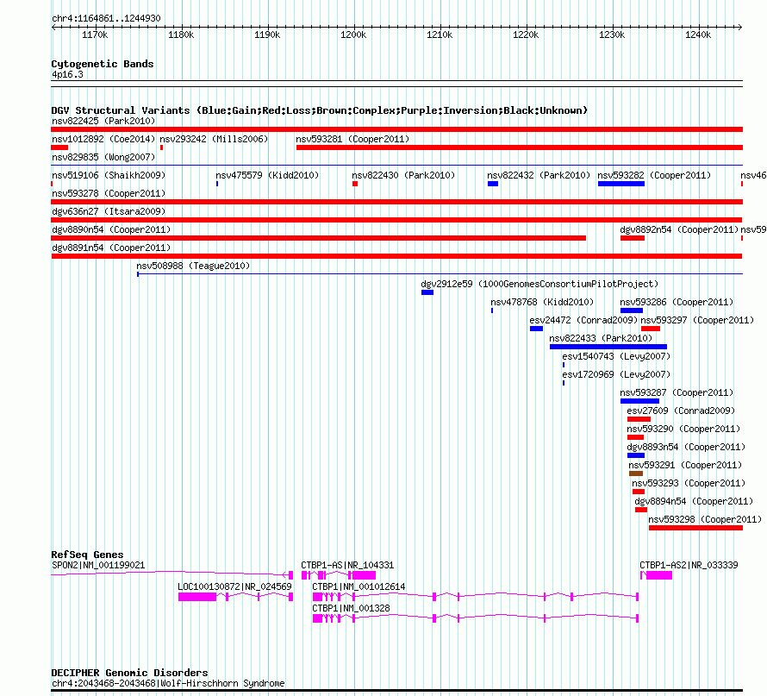Screen dimensions: 767x696
Task: Click the nsv593281 (Cooper2011) red bar
Action: [520, 147]
